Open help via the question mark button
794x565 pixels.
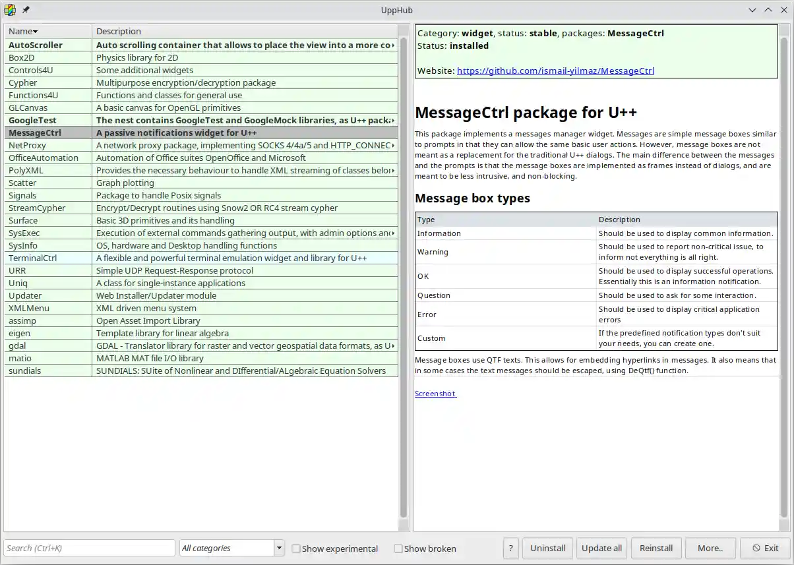tap(510, 548)
